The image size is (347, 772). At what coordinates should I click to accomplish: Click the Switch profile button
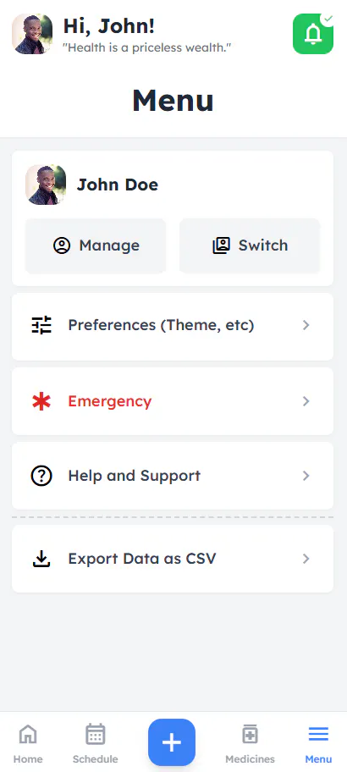tap(250, 245)
